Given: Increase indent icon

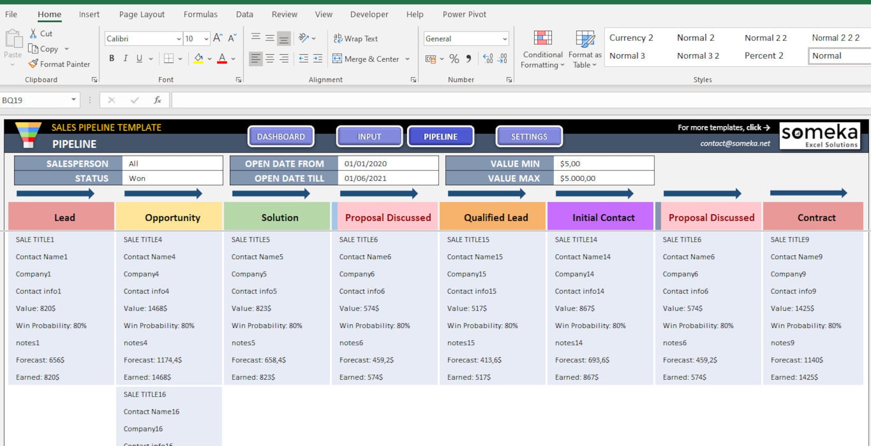Looking at the screenshot, I should click(x=318, y=59).
